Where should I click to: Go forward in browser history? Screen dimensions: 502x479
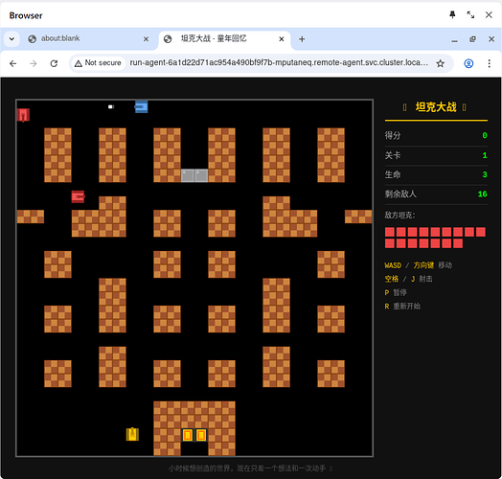pos(34,63)
